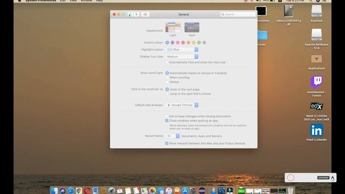Open Trash at the Dock's end
This screenshot has width=345, height=194.
click(291, 190)
